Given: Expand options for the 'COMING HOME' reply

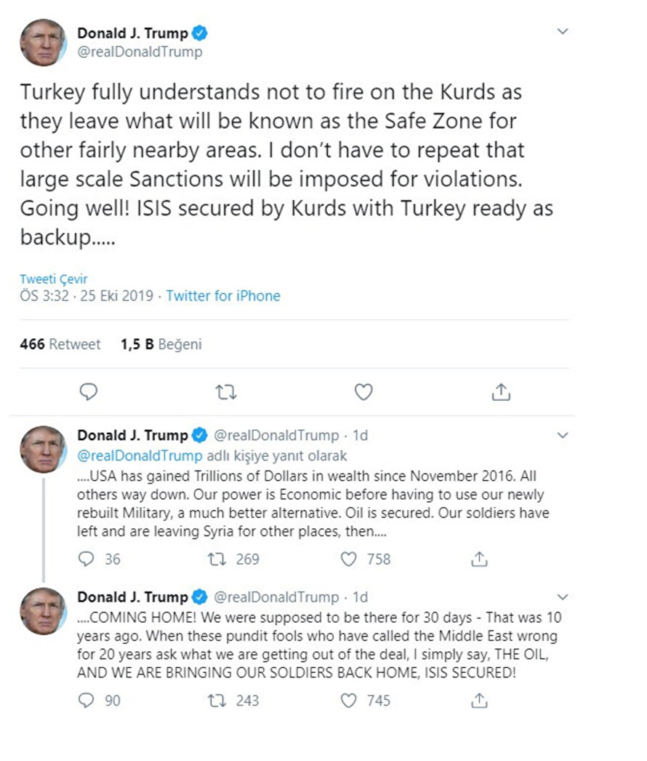Looking at the screenshot, I should [562, 597].
